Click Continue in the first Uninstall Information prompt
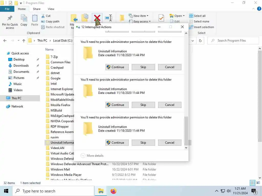The width and height of the screenshot is (262, 196). (x=117, y=67)
